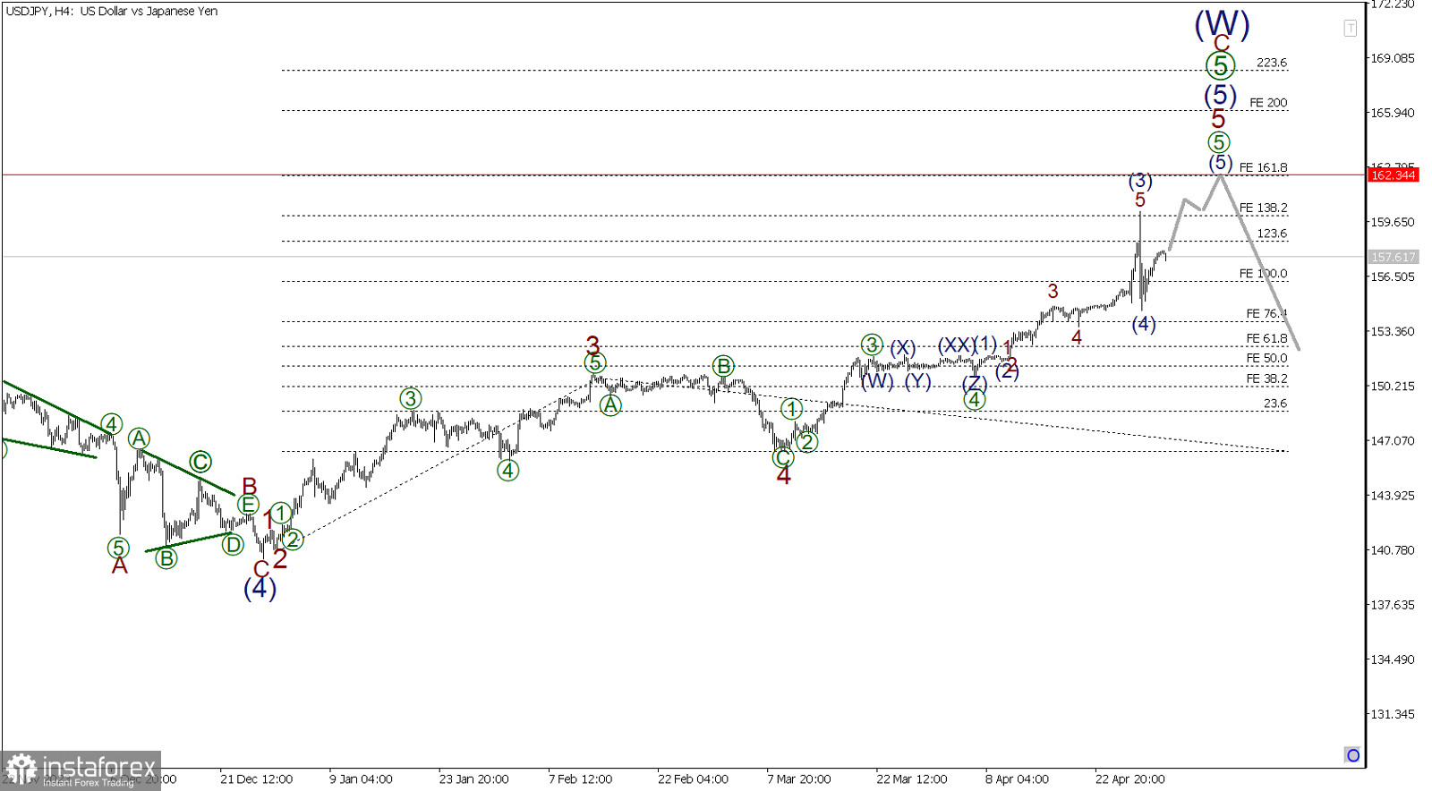Click the 140.780 price axis value
The height and width of the screenshot is (791, 1432).
pyautogui.click(x=1393, y=549)
